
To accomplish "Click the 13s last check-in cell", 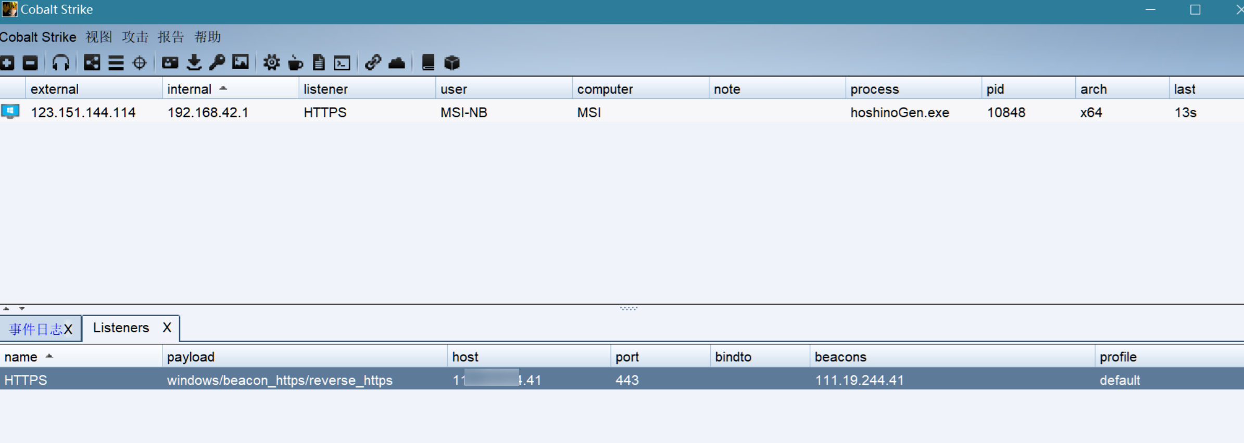I will tap(1186, 112).
